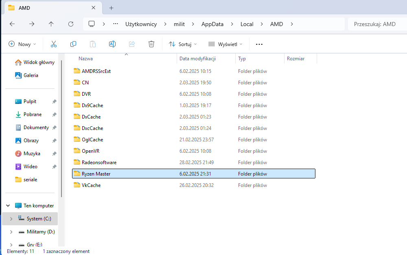This screenshot has height=255, width=407.
Task: Open the three-dots more options menu
Action: (259, 44)
